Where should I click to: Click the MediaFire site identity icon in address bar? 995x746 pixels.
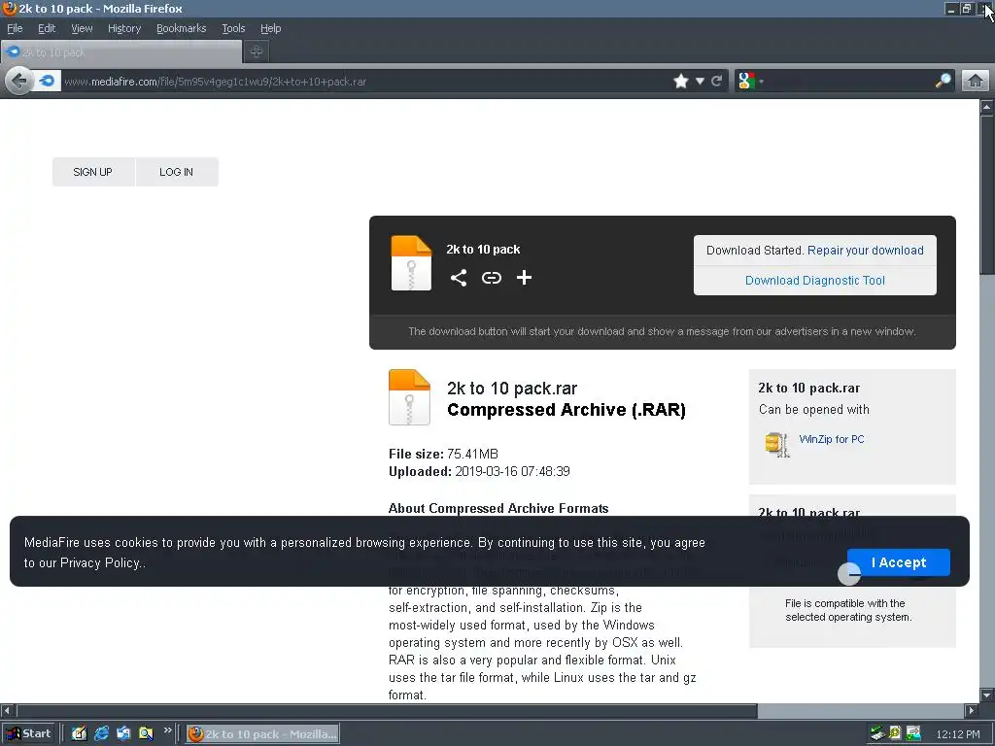click(x=47, y=82)
